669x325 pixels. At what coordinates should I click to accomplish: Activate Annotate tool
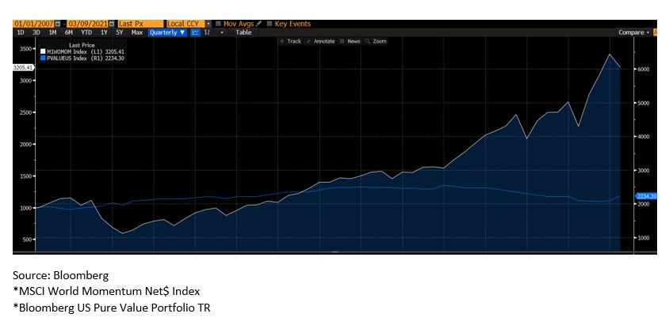coord(321,41)
